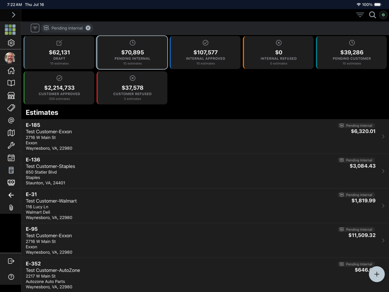Select the Pending Internal filter chip label
This screenshot has height=292, width=389.
tap(67, 28)
